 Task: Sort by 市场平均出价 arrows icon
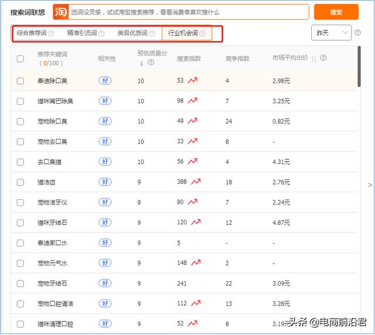pyautogui.click(x=314, y=59)
